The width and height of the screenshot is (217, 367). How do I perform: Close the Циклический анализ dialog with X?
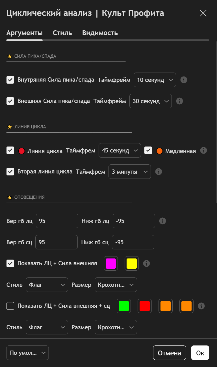pos(203,13)
